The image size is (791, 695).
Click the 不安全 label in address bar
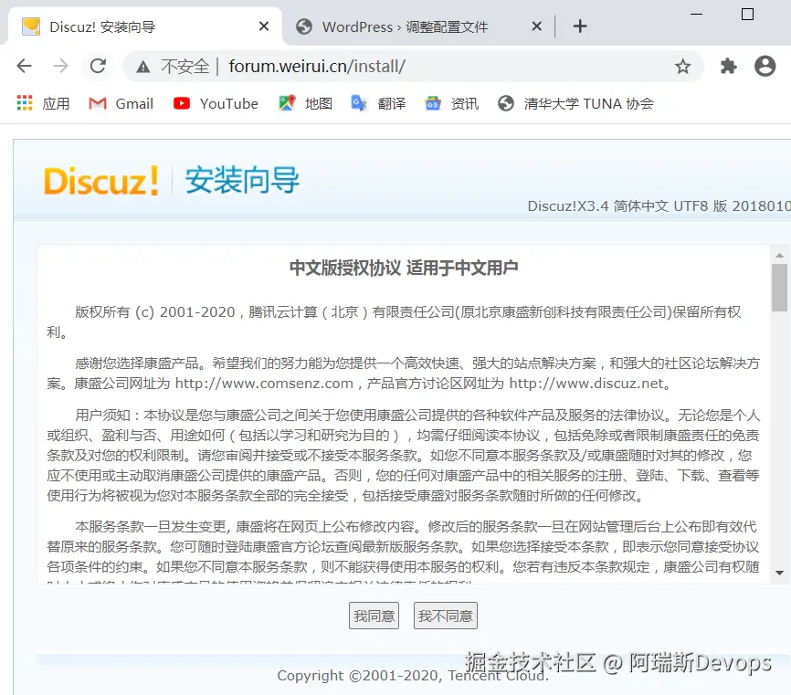pos(185,67)
